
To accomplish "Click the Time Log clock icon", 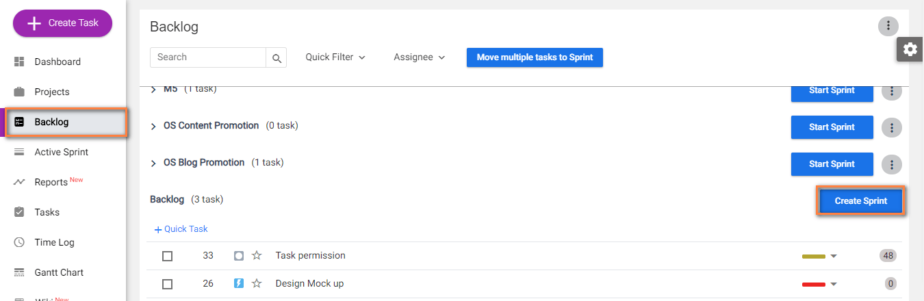I will [x=19, y=242].
